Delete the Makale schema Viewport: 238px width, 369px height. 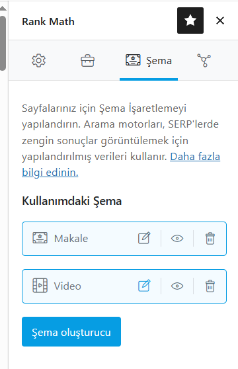(210, 238)
